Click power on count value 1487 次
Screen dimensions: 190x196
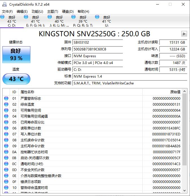tap(173, 63)
